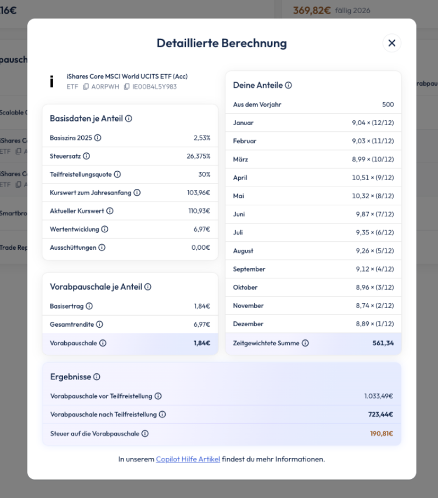Show info for Zeitgewichtete Summe
Screen dimensions: 438x498
pos(305,343)
